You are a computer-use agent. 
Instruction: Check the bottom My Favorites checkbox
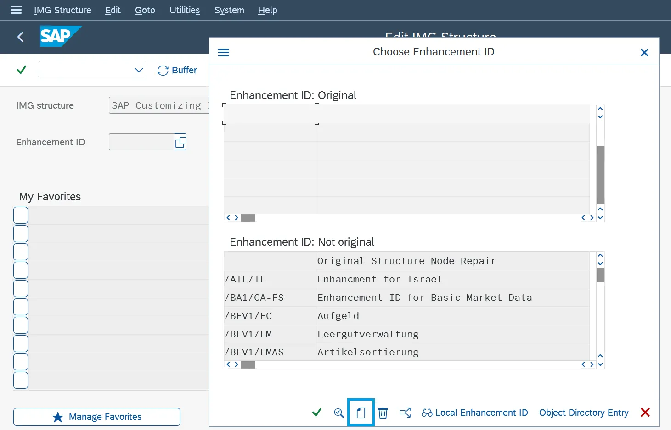[21, 380]
